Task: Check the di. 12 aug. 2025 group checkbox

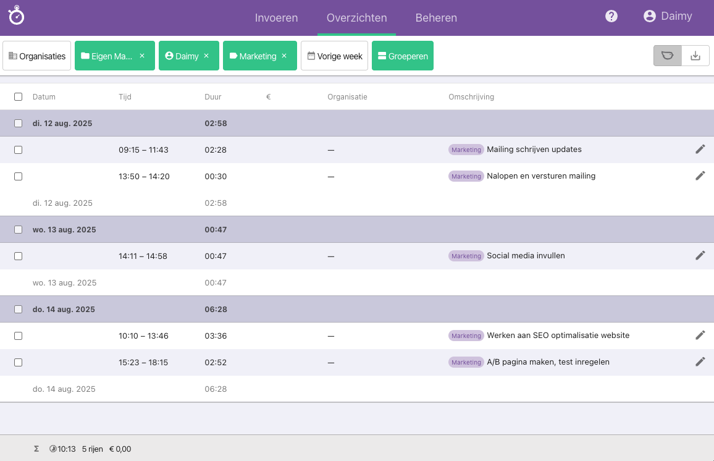Action: 18,124
